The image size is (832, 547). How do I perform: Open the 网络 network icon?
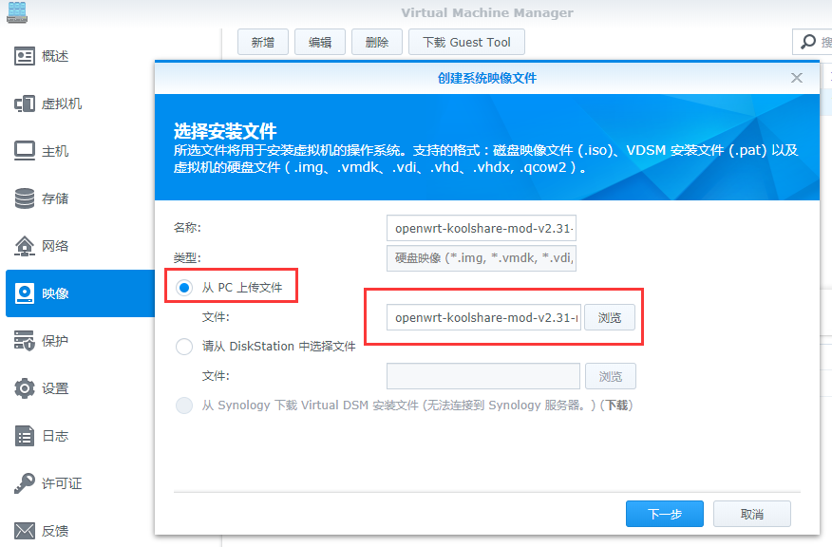(x=25, y=246)
